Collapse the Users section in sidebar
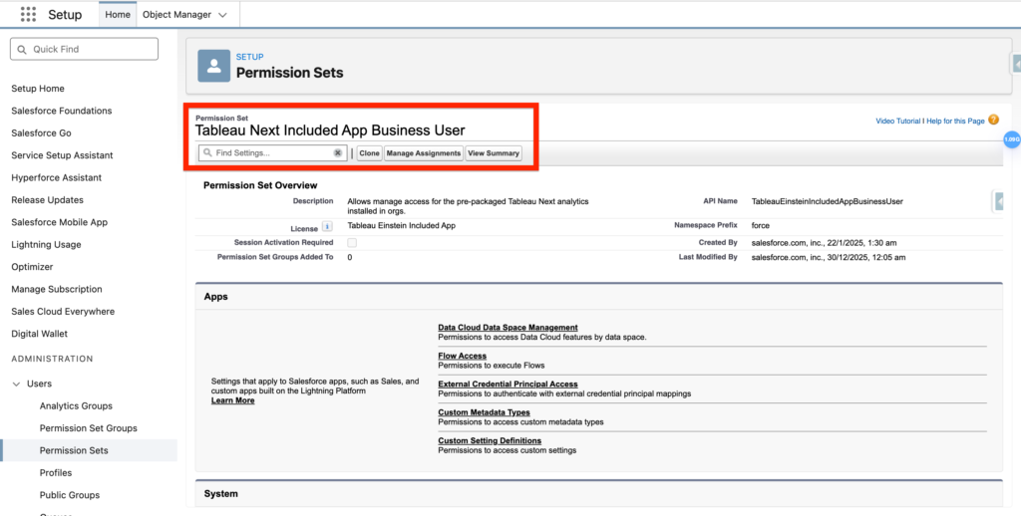Screen dimensions: 1021x516 (16, 384)
